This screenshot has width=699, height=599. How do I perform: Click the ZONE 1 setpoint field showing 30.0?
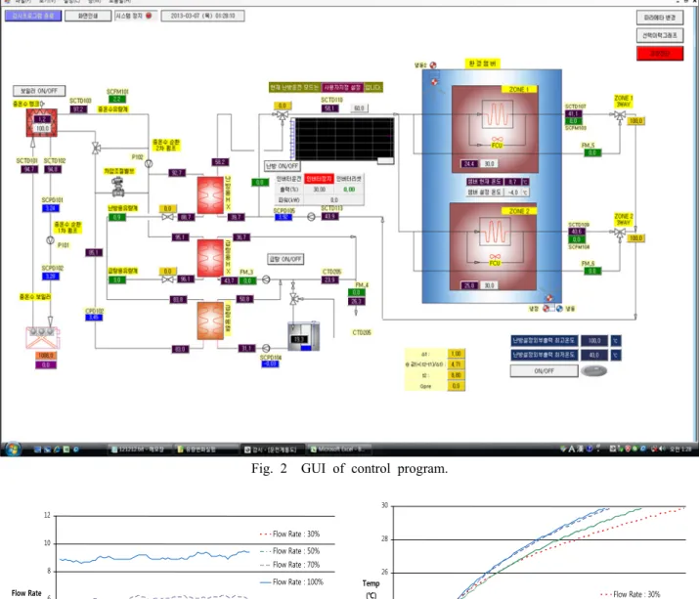(490, 163)
